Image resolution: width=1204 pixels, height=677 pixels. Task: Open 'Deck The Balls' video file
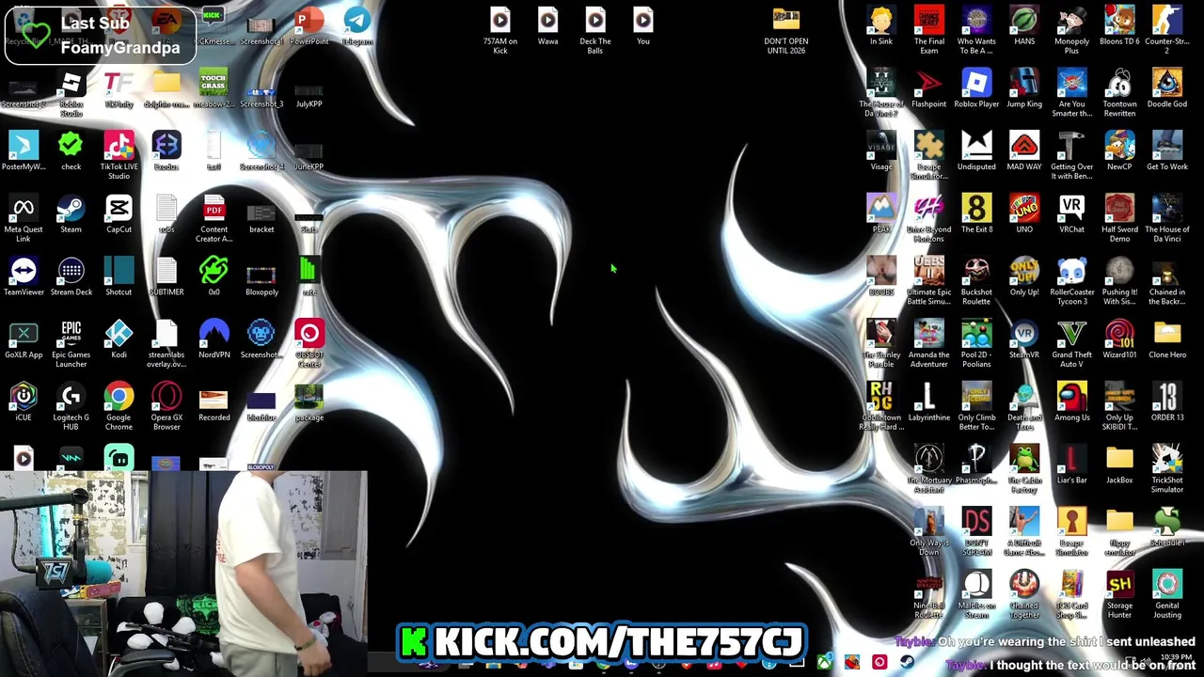click(x=594, y=31)
